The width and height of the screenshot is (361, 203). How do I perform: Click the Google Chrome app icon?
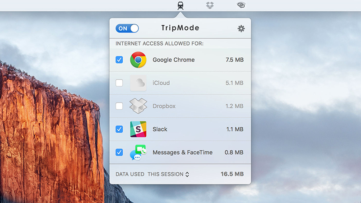coord(138,60)
